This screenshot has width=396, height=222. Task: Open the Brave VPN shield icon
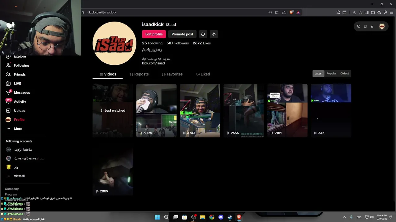(x=385, y=12)
